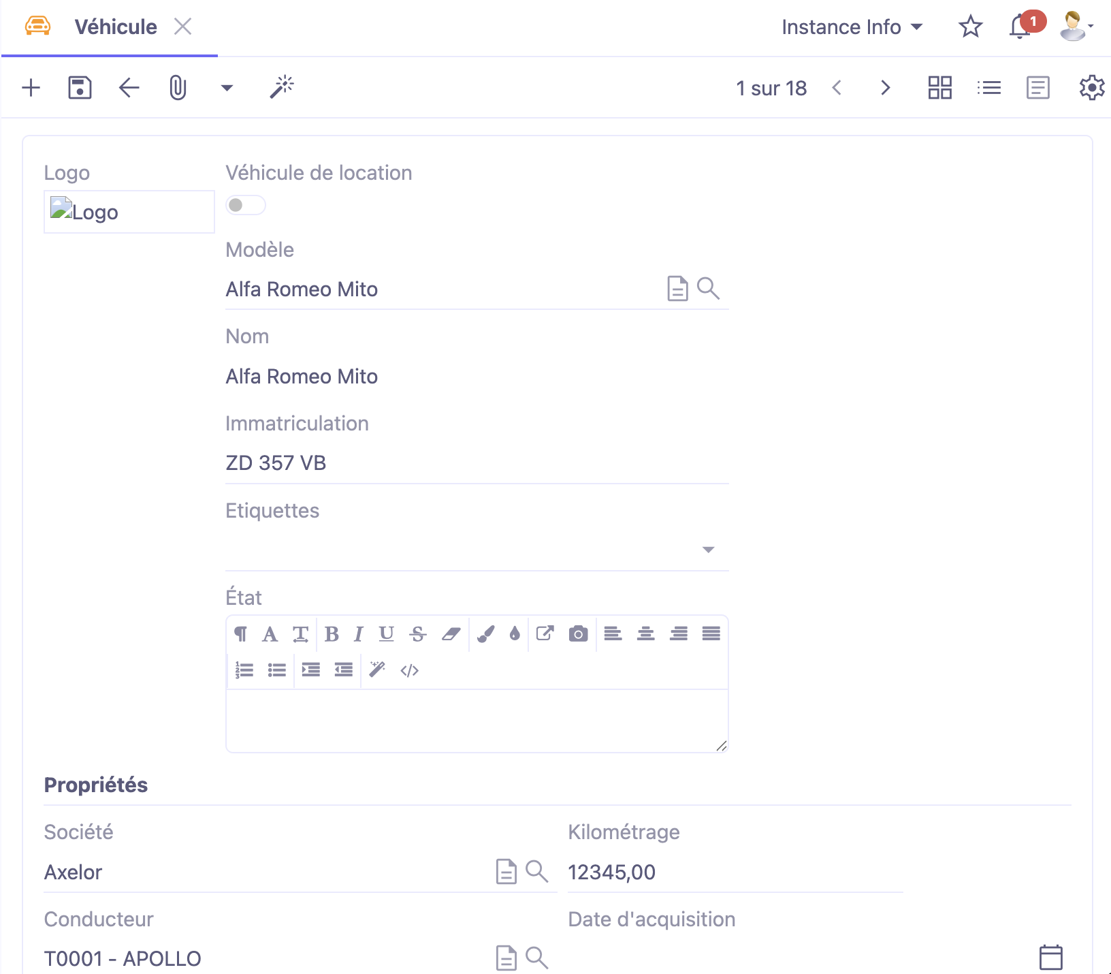Switch to cards grid view

[939, 88]
